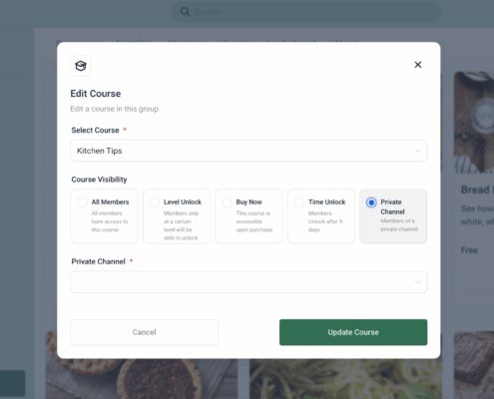Open the brownie course thumbnail
This screenshot has height=399, width=494.
point(474,365)
